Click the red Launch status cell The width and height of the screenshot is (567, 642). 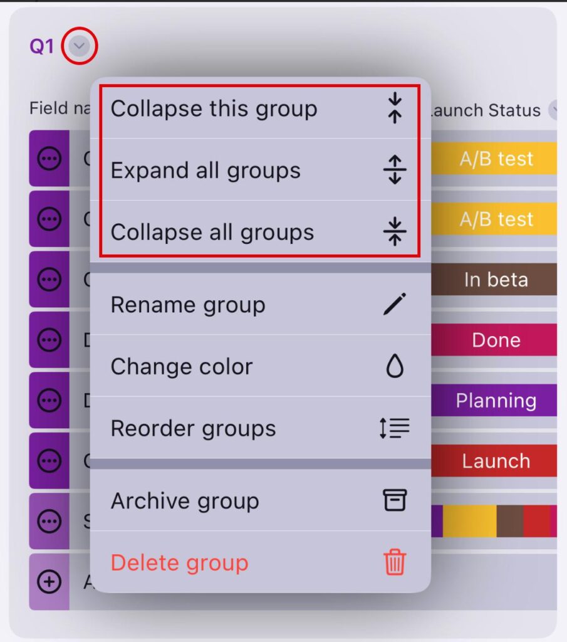[x=496, y=461]
